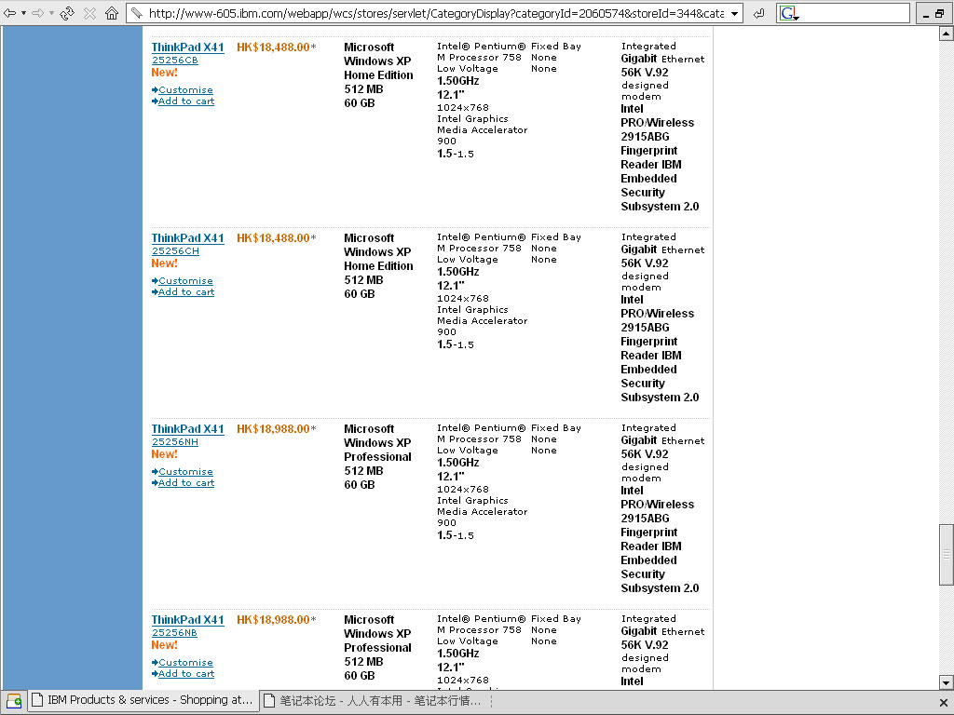Open the 25256NB part number link

click(174, 633)
